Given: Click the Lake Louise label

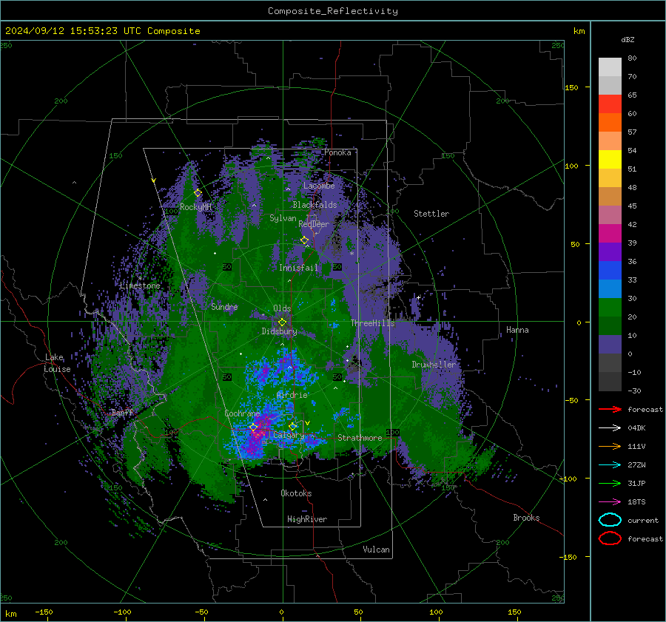Looking at the screenshot, I should coord(58,363).
